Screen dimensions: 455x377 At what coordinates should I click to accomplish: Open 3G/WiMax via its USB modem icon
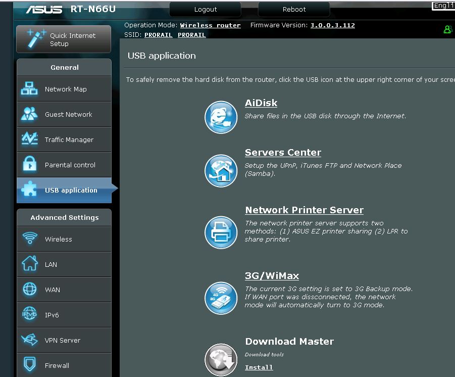221,298
